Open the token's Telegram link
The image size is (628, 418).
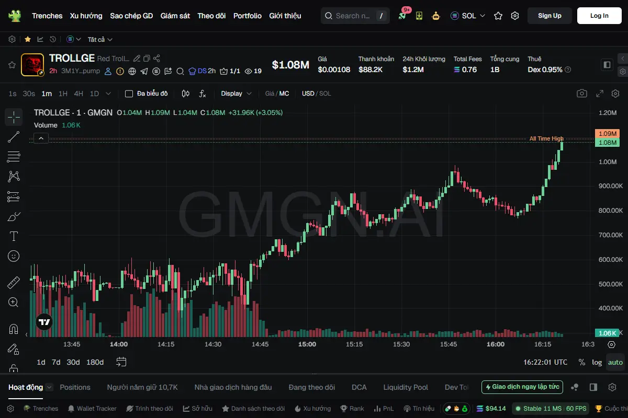144,71
